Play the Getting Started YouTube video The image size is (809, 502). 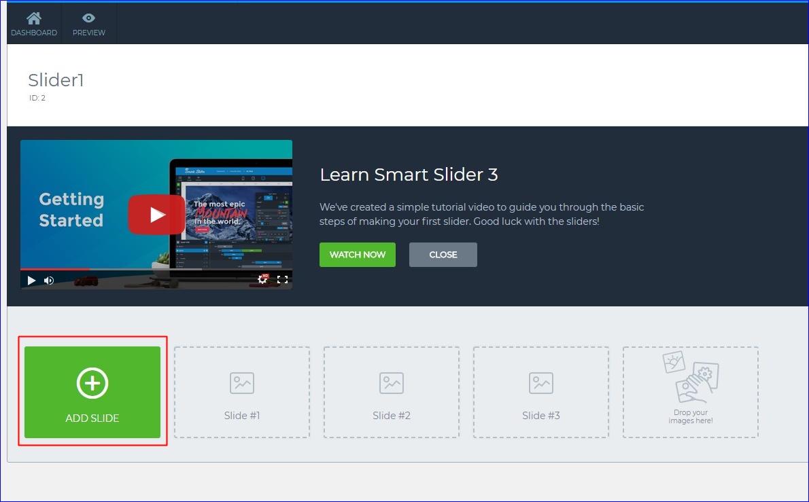156,215
